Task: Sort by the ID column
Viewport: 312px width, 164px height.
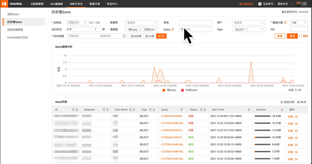Action: coord(77,110)
